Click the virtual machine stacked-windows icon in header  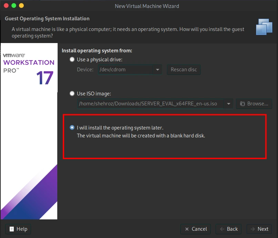click(x=264, y=27)
